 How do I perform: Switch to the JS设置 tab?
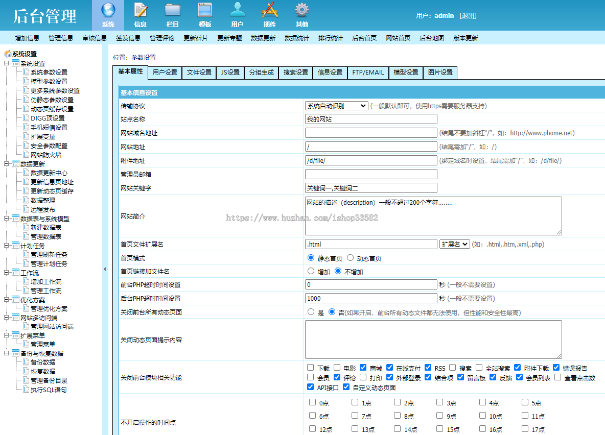click(x=230, y=72)
